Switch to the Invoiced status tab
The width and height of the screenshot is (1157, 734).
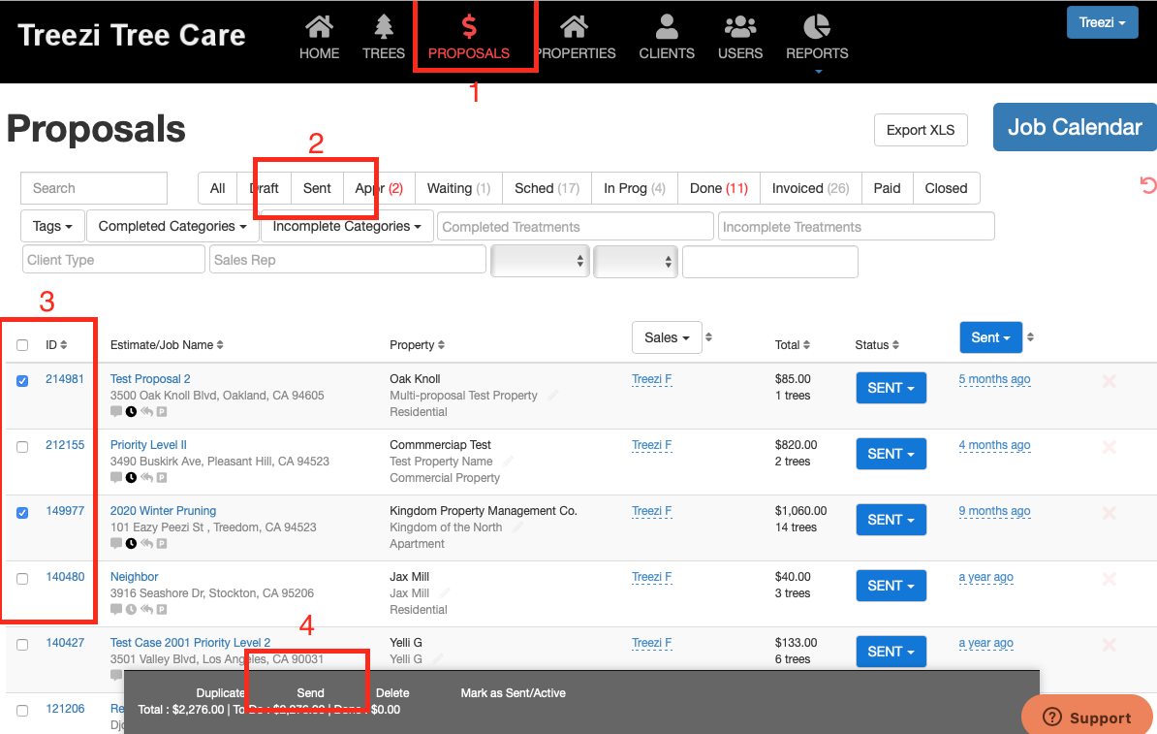pos(810,188)
